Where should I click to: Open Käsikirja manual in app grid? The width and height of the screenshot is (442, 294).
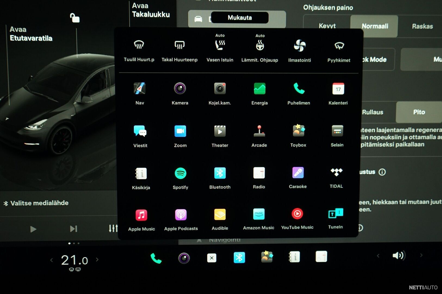point(141,178)
